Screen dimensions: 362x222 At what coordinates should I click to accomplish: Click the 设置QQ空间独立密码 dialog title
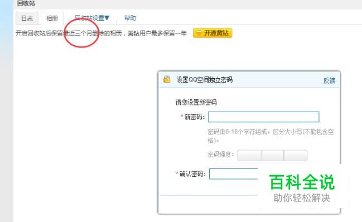click(x=205, y=80)
